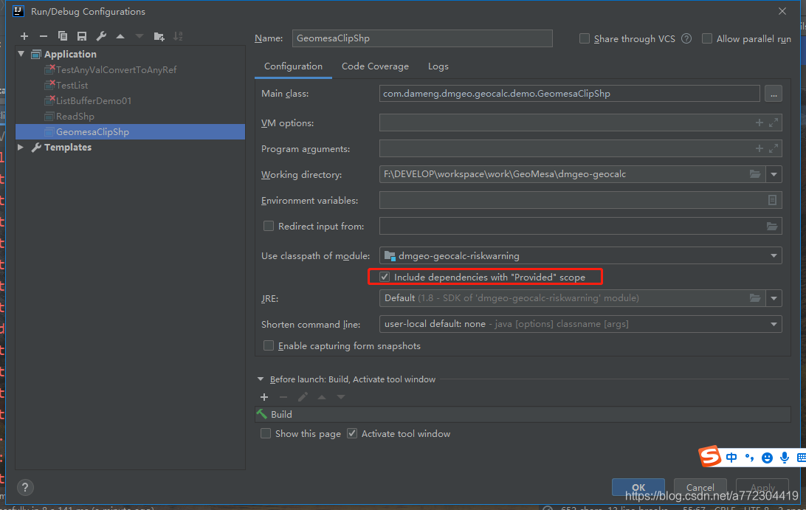Image resolution: width=806 pixels, height=510 pixels.
Task: Enable Share through VCS
Action: (584, 38)
